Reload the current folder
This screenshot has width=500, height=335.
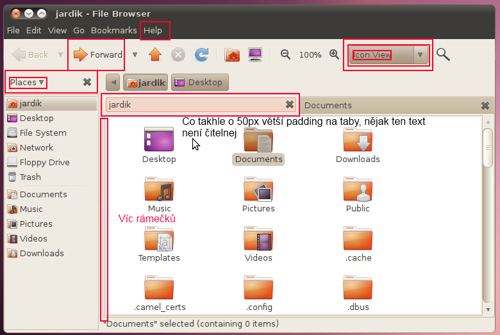pyautogui.click(x=201, y=55)
